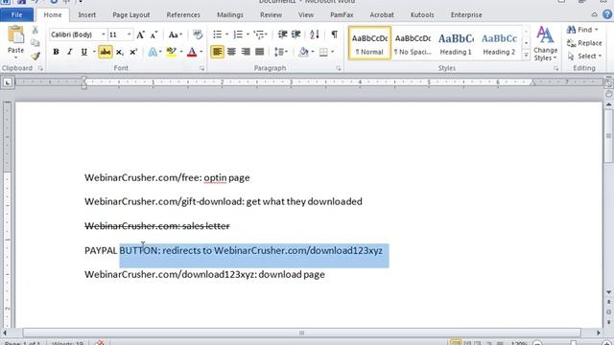Toggle Italic formatting

click(x=70, y=52)
